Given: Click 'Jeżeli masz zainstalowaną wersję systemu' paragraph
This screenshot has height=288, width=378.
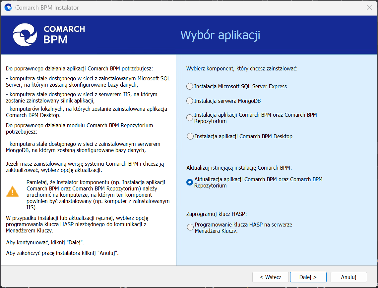Looking at the screenshot, I should pos(85,167).
